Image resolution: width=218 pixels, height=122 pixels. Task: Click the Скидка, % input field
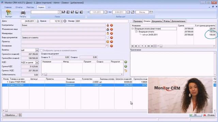pyautogui.click(x=61, y=57)
